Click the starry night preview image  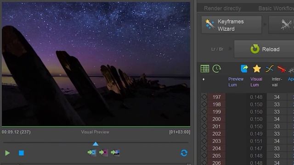click(x=96, y=64)
